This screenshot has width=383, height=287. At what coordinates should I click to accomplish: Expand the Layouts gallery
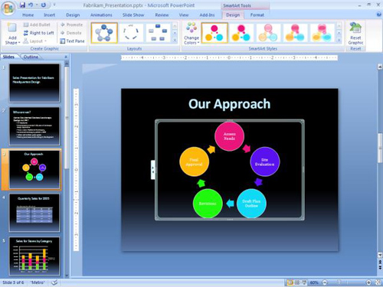coord(175,40)
